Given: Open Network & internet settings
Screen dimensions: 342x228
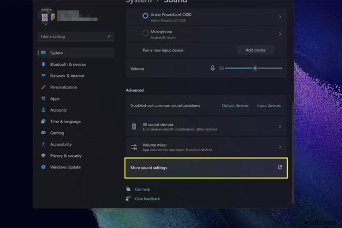Looking at the screenshot, I should [x=67, y=76].
